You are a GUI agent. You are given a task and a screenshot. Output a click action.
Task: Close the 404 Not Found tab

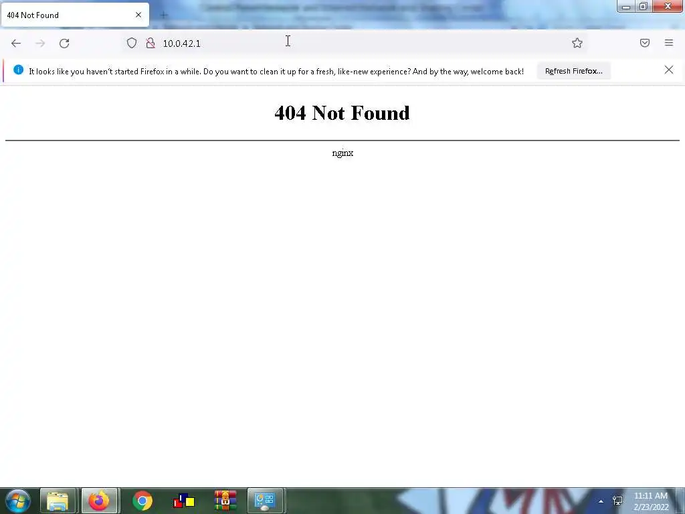[x=138, y=15]
